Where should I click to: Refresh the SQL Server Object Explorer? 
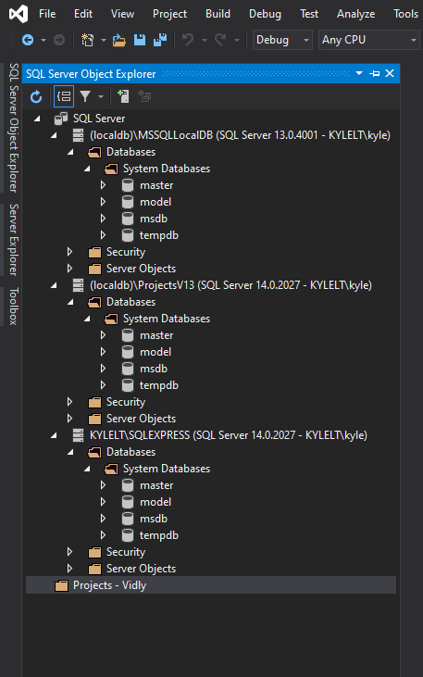point(36,96)
